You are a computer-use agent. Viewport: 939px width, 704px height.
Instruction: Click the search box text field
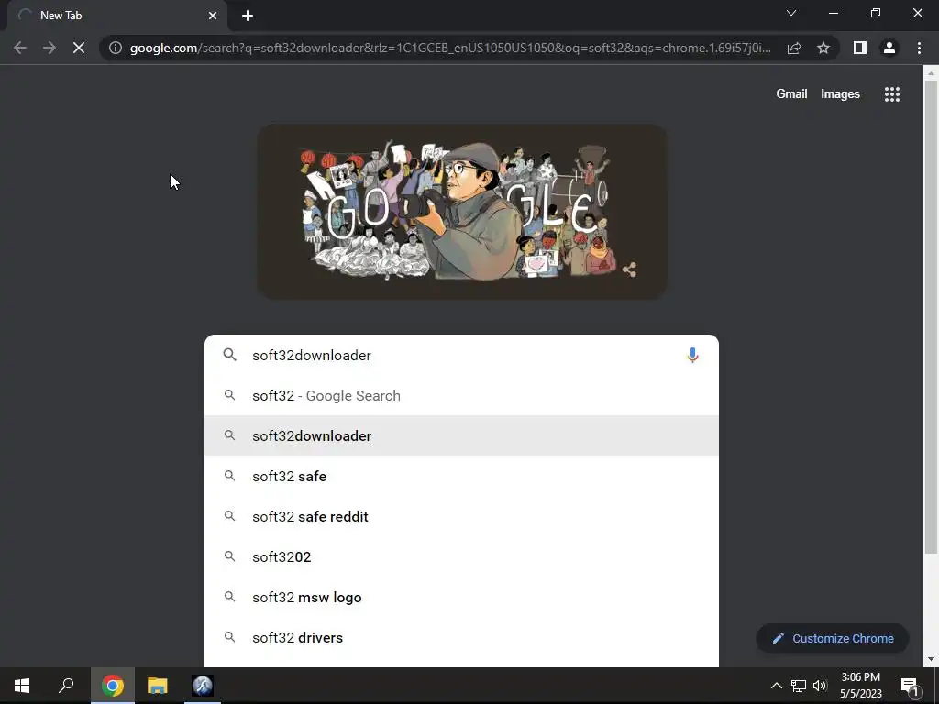pyautogui.click(x=461, y=355)
